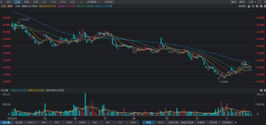Image resolution: width=266 pixels, height=125 pixels.
Task: Select the 均线 main overlay tab
Action: [148, 122]
